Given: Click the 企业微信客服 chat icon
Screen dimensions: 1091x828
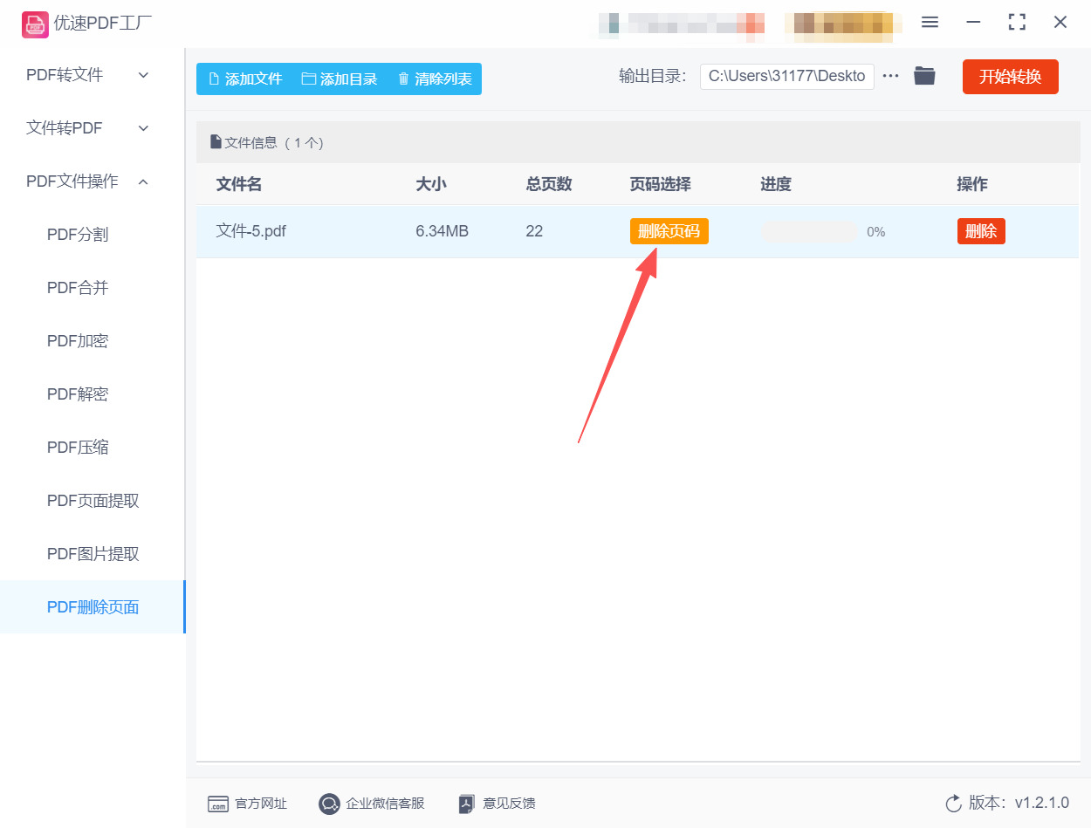Looking at the screenshot, I should (329, 804).
